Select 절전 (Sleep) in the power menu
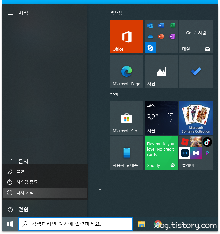This screenshot has width=220, height=234. (x=45, y=171)
